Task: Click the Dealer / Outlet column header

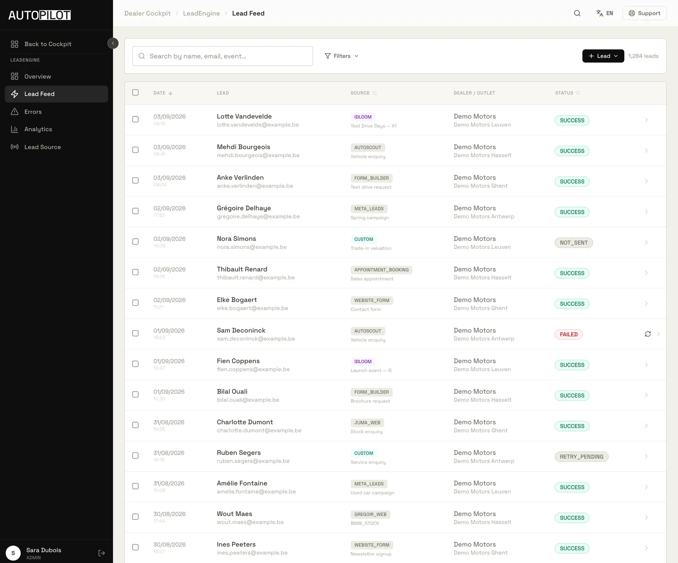Action: click(474, 93)
